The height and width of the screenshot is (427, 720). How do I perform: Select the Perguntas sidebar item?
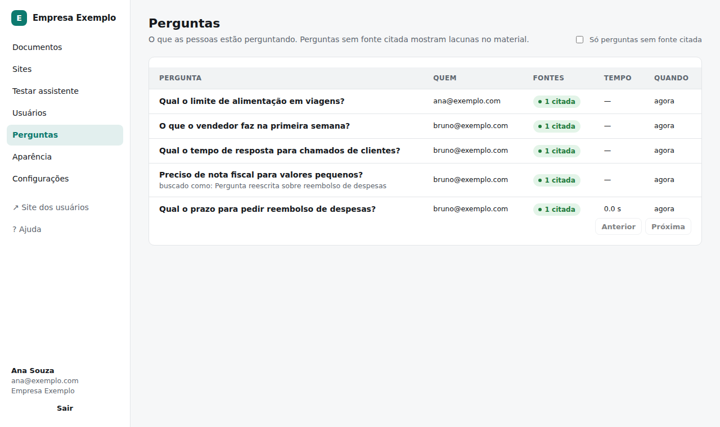tap(65, 135)
